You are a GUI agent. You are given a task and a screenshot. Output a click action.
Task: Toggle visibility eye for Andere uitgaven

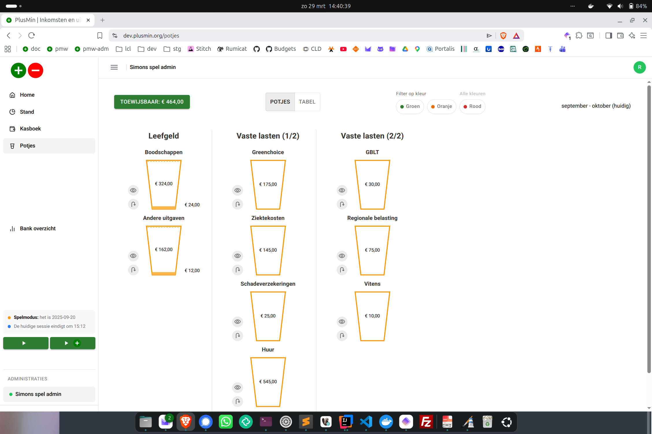click(133, 256)
